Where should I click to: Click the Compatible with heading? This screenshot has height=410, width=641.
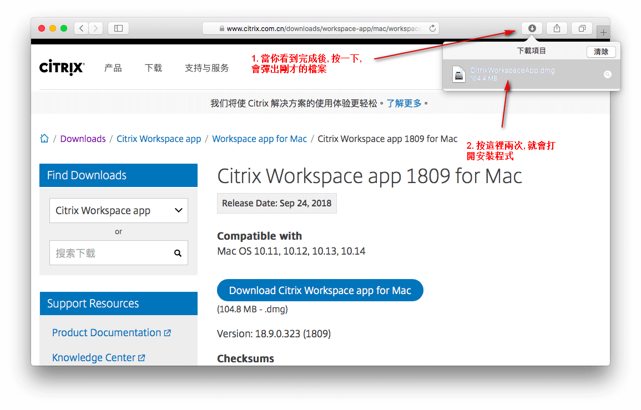260,236
